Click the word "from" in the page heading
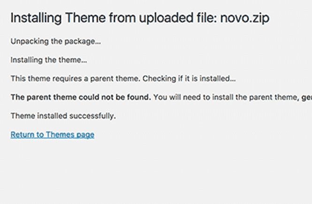The height and width of the screenshot is (204, 312). [x=122, y=17]
